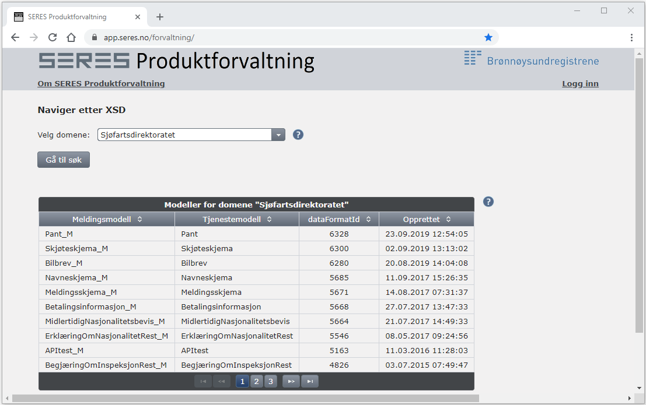Select page 2 in the paginator
Viewport: 646px width, 405px height.
pyautogui.click(x=256, y=382)
